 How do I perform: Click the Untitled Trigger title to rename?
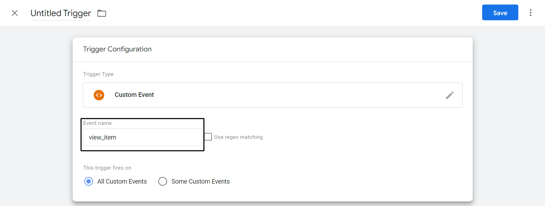click(x=60, y=13)
